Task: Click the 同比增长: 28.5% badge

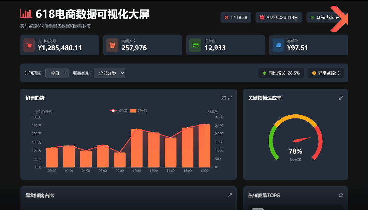Action: pos(281,73)
